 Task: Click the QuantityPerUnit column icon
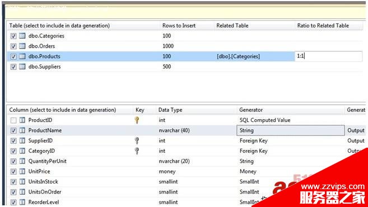tap(22, 162)
